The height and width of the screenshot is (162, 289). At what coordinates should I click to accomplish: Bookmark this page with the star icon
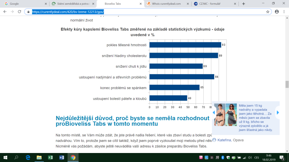(268, 12)
